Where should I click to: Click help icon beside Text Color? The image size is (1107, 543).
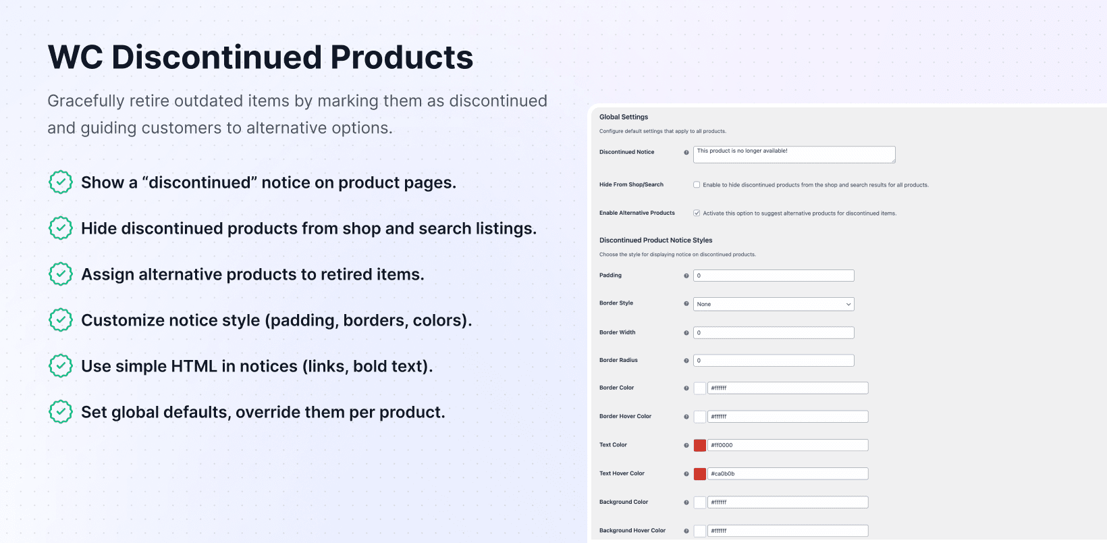tap(686, 445)
